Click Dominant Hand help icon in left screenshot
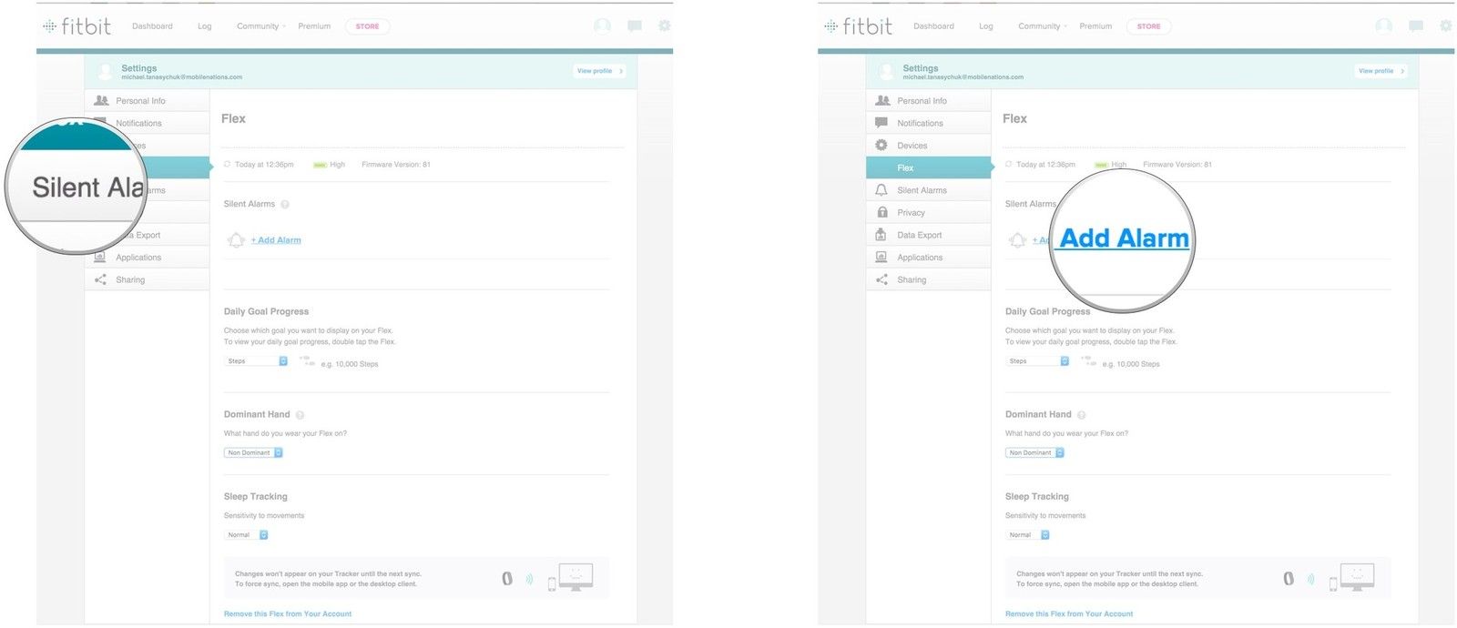This screenshot has width=1457, height=628. click(300, 415)
